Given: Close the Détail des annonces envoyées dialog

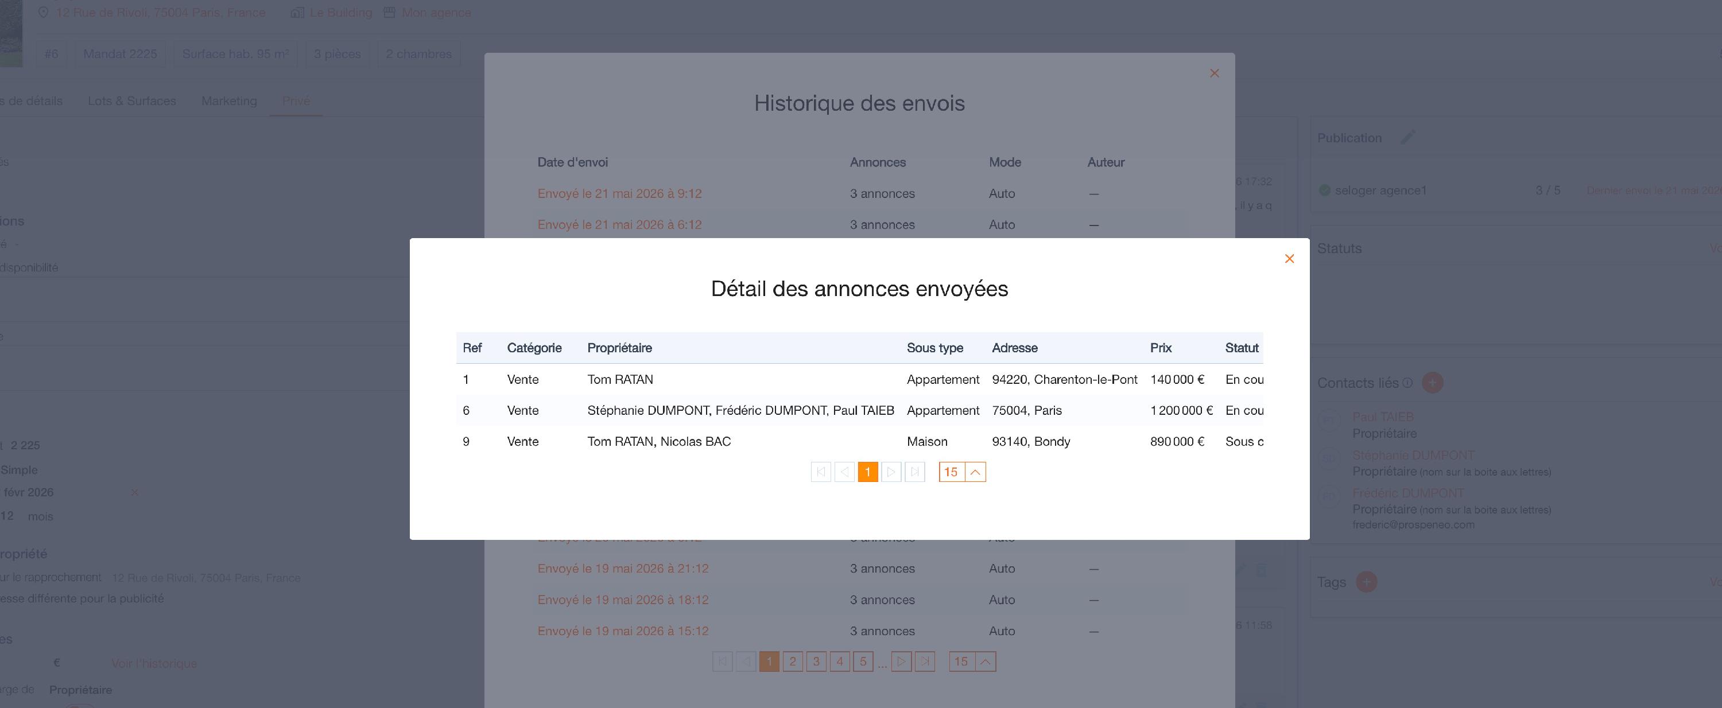Looking at the screenshot, I should click(1290, 259).
